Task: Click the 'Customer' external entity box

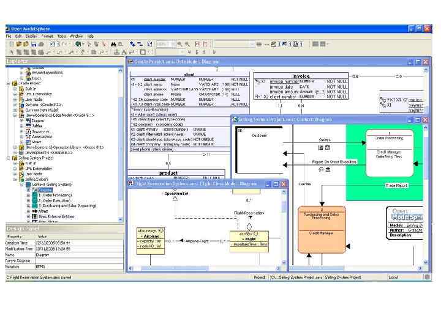Action: coord(258,150)
